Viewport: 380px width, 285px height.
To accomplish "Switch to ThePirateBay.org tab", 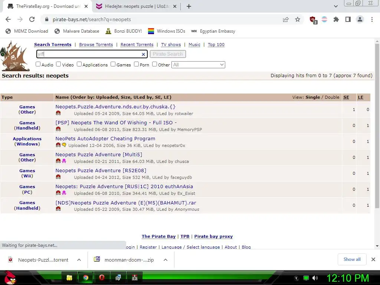I will pyautogui.click(x=47, y=6).
